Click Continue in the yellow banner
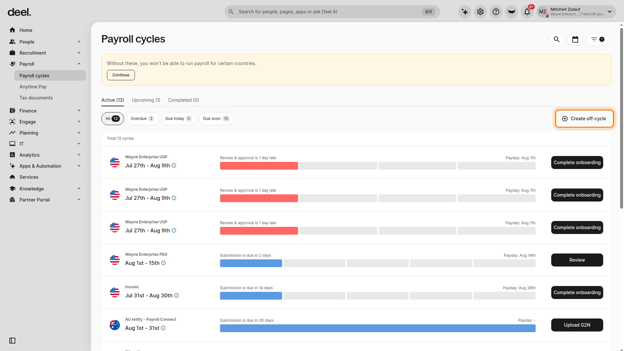Screen dimensions: 624x351 [x=121, y=75]
